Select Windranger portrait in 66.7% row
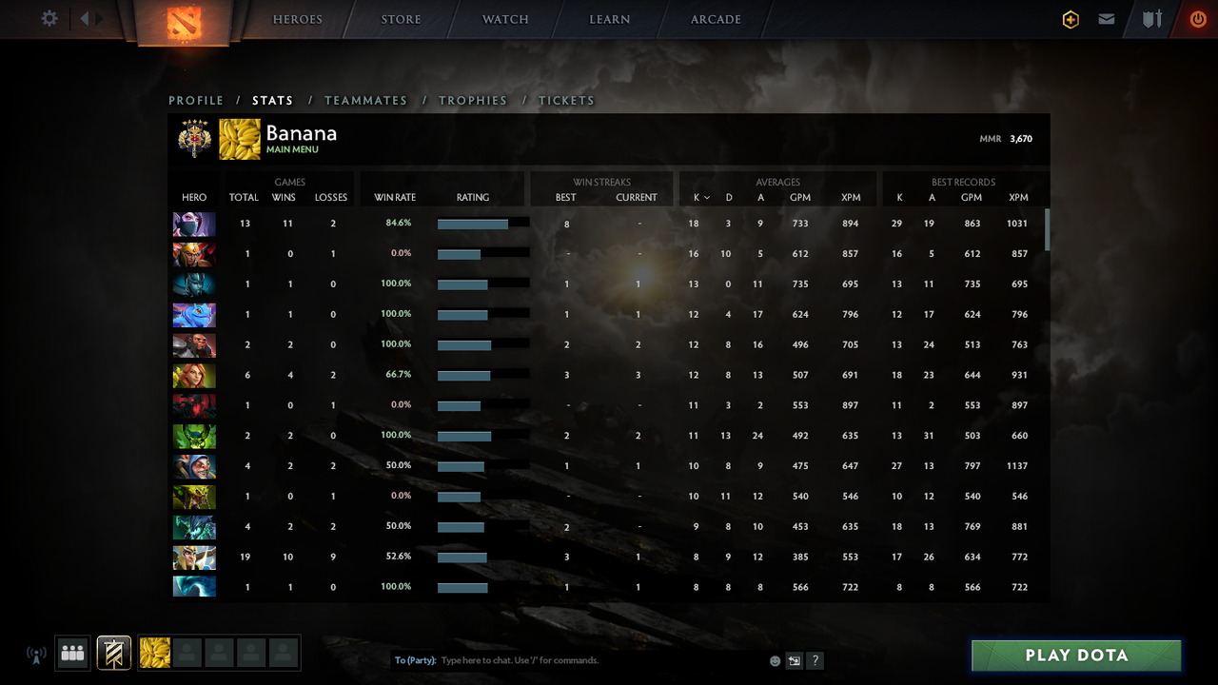Image resolution: width=1218 pixels, height=685 pixels. click(x=194, y=376)
